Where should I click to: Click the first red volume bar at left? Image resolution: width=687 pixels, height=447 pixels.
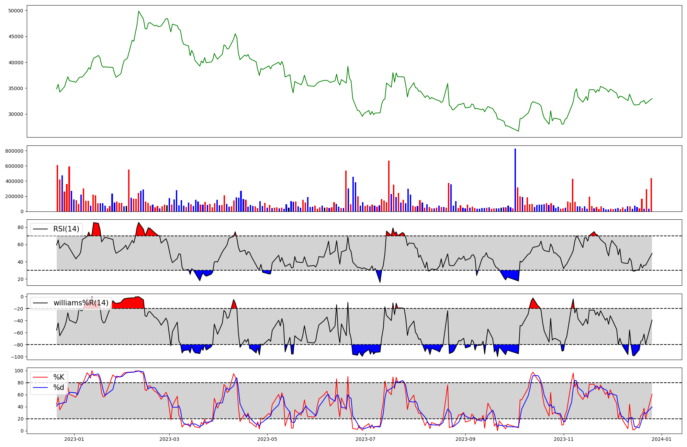point(57,188)
